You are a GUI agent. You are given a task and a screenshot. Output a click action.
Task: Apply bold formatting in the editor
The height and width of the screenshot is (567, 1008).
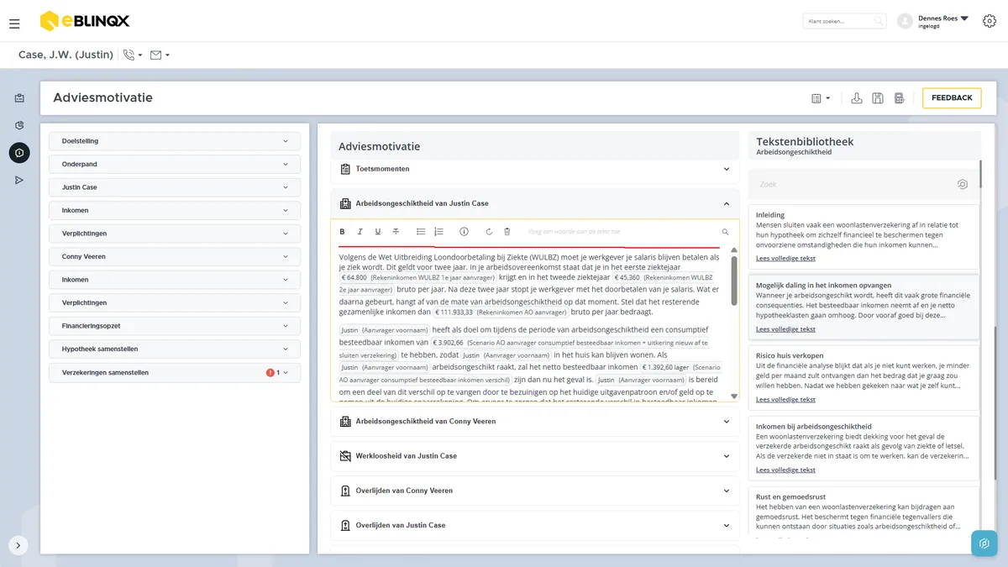coord(342,231)
